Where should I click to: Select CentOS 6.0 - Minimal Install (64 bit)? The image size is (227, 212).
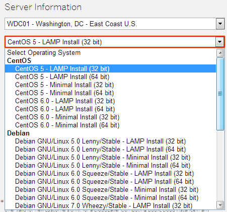click(110, 125)
